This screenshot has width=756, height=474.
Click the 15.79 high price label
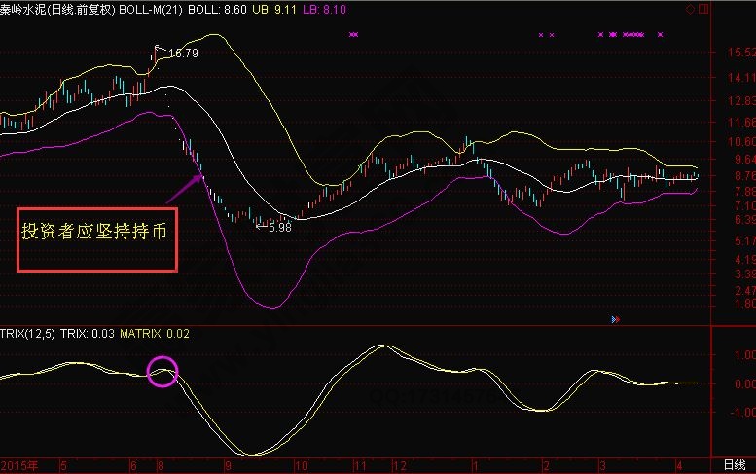point(183,54)
